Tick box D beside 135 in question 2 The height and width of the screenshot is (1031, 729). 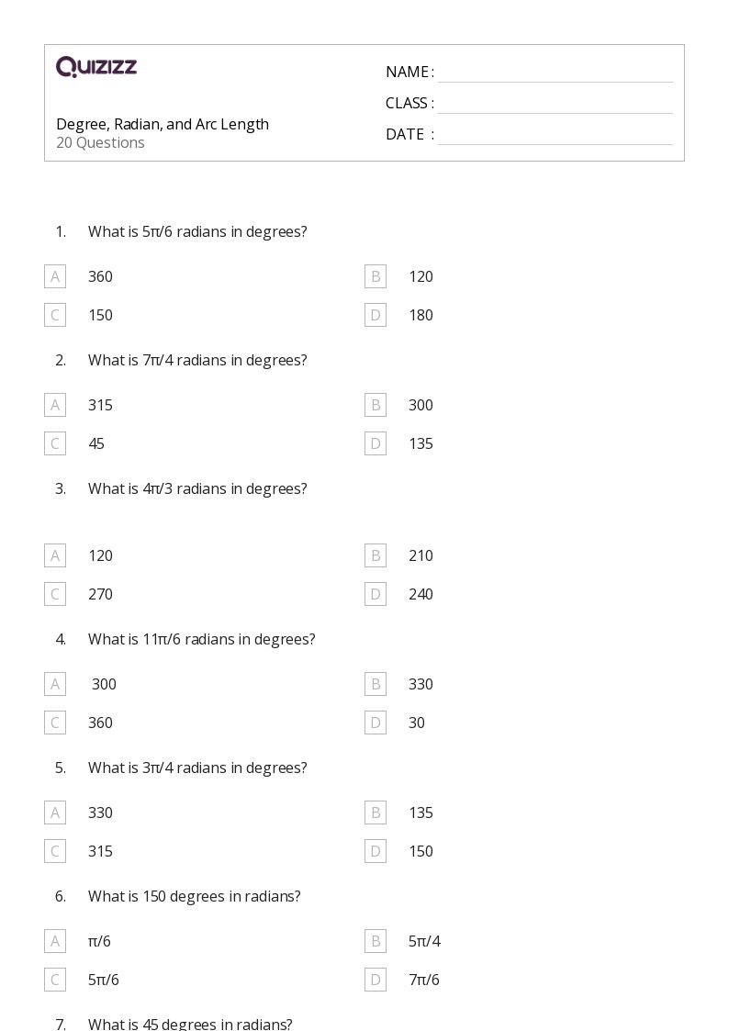(376, 443)
